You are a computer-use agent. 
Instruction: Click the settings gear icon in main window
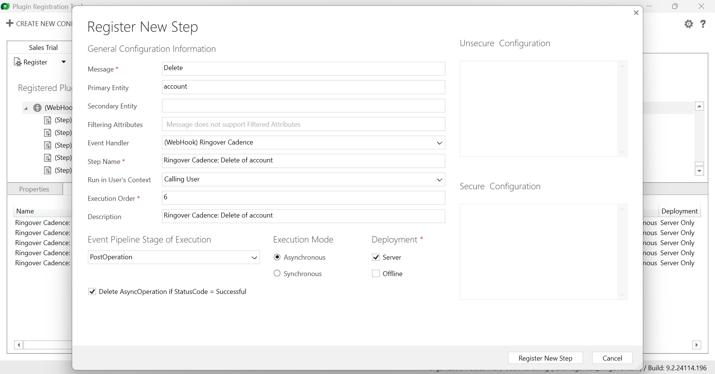[689, 24]
